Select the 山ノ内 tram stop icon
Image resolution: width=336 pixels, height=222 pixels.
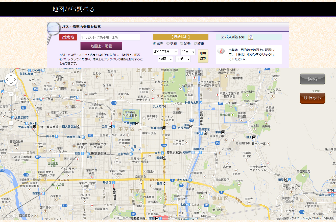[x=57, y=136]
